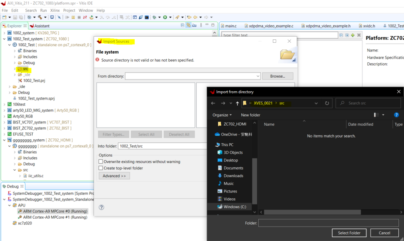Open the Edit menu

point(15,10)
